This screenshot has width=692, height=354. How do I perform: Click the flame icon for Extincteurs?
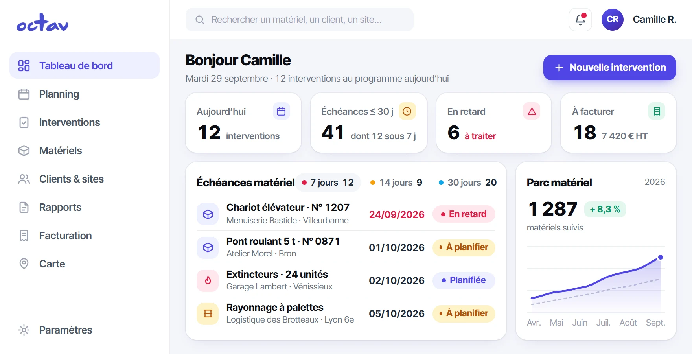point(208,280)
